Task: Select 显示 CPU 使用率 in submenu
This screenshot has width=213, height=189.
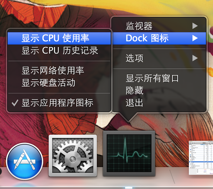Action: tap(59, 38)
